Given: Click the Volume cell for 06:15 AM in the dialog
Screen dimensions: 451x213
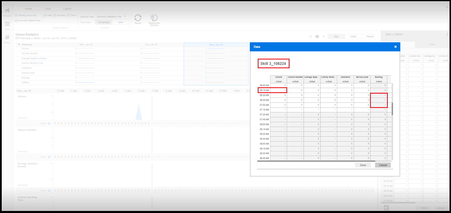Looking at the screenshot, I should click(278, 90).
